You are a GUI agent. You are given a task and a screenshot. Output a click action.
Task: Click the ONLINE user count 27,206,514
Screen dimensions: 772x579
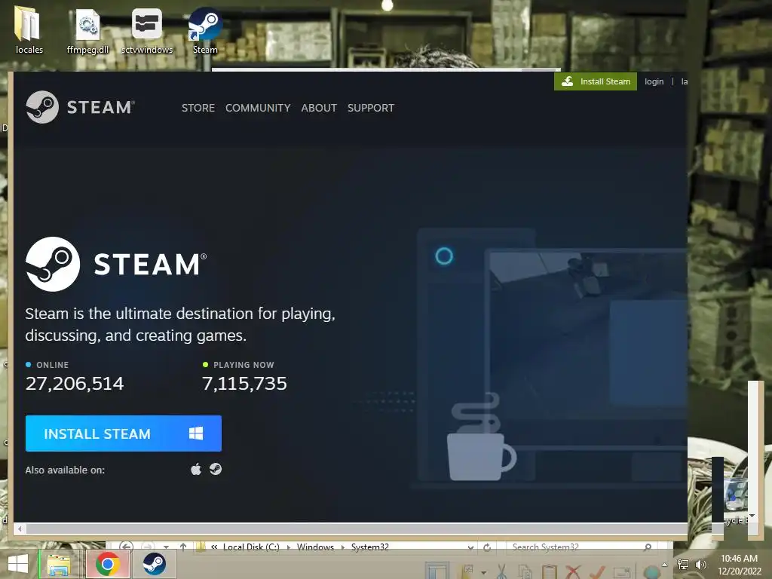pos(75,384)
